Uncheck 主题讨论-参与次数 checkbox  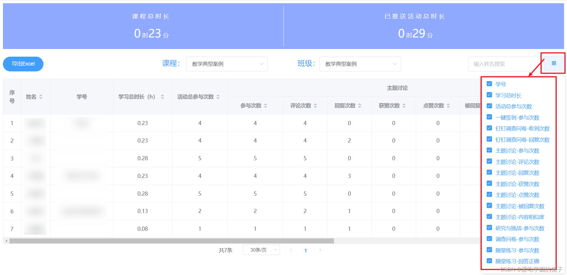coord(489,150)
